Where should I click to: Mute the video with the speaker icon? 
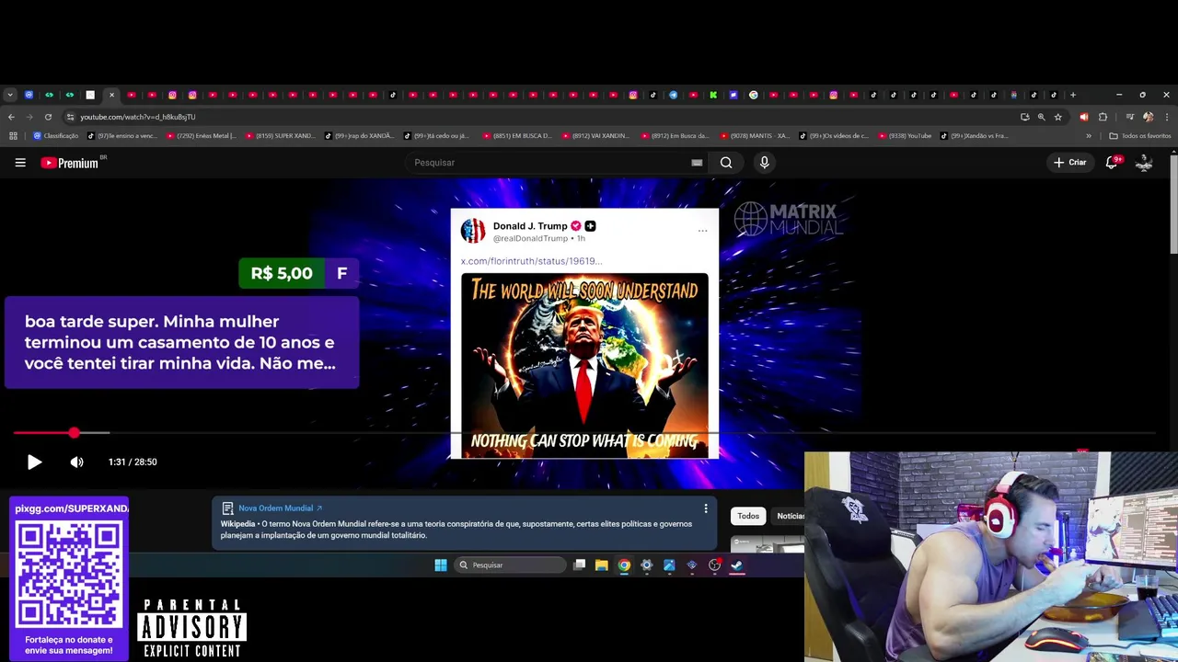point(77,462)
